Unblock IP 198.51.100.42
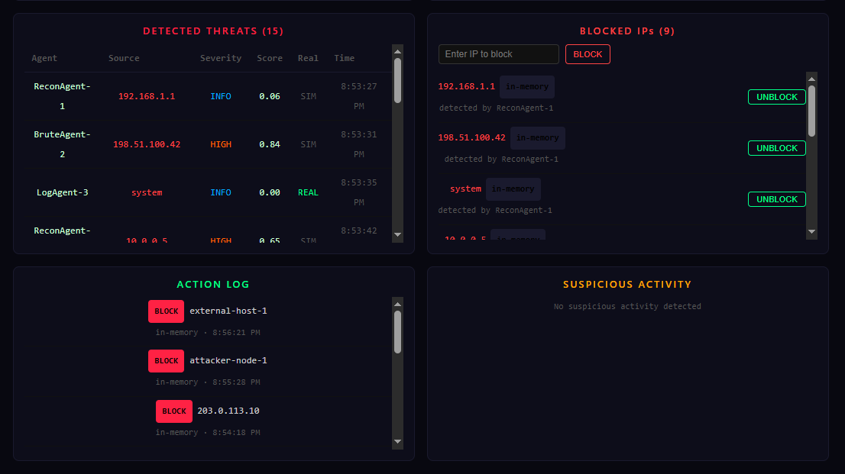845x474 pixels. (x=776, y=148)
